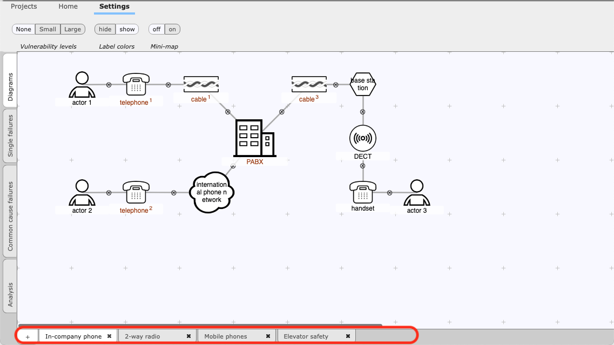614x345 pixels.
Task: Turn the mini-map on
Action: 172,29
